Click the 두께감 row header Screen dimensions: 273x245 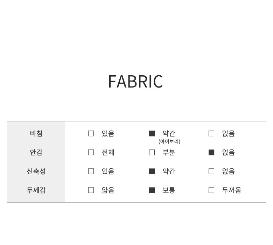(36, 190)
